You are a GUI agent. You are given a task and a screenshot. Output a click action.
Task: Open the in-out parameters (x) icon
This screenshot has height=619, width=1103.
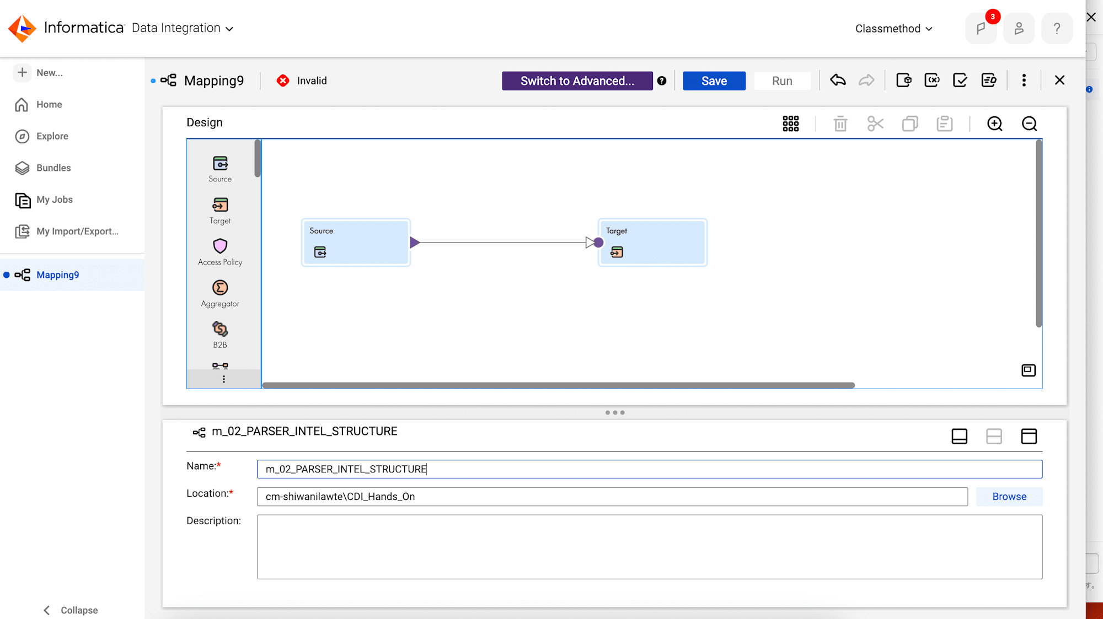[932, 80]
